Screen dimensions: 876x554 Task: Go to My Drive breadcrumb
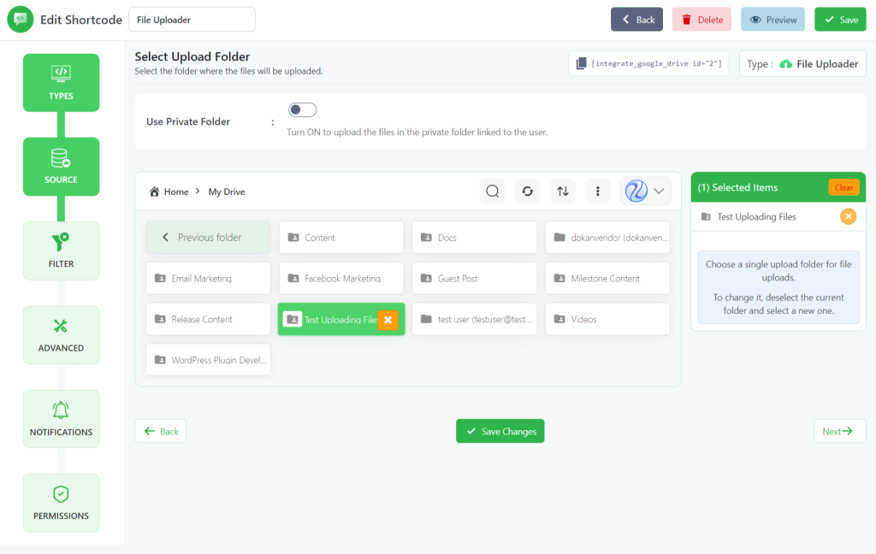tap(226, 192)
